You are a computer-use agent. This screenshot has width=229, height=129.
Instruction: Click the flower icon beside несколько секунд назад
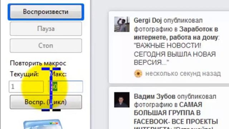[x=138, y=73]
